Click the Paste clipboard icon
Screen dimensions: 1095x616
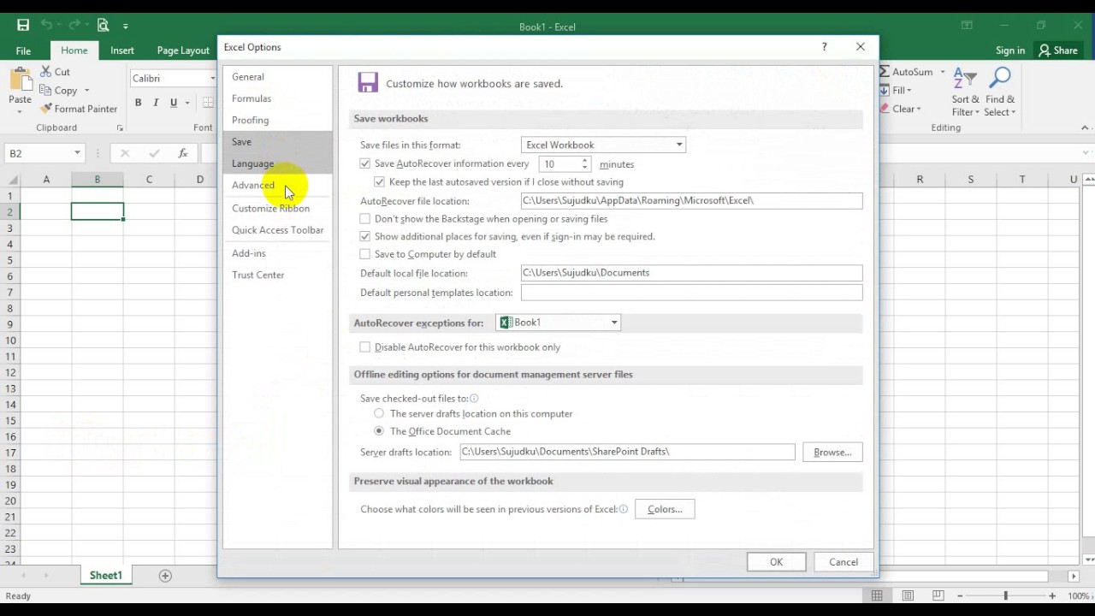20,80
